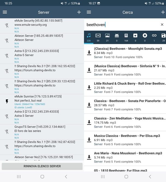Tap the connected eMule Sunrise bolt icon
Screen dimensions: 166x182
[x=7, y=101]
